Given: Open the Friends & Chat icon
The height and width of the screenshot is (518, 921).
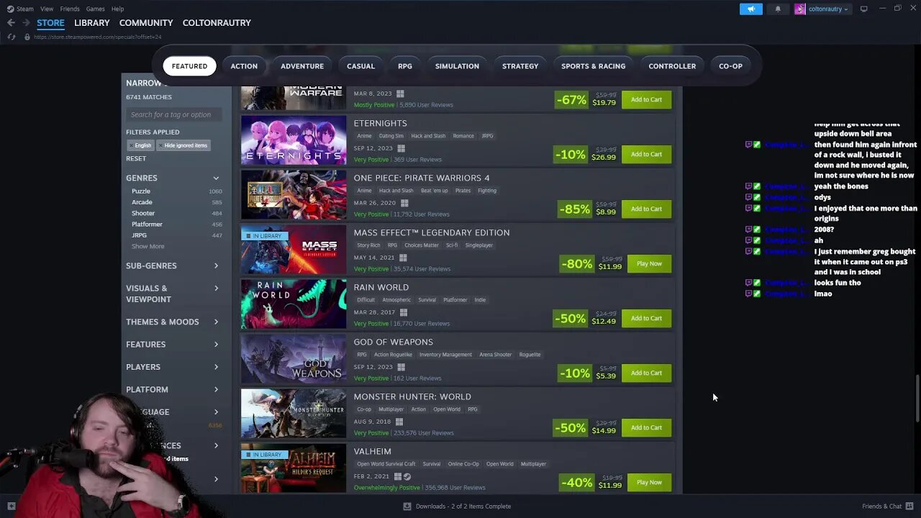Looking at the screenshot, I should [909, 506].
